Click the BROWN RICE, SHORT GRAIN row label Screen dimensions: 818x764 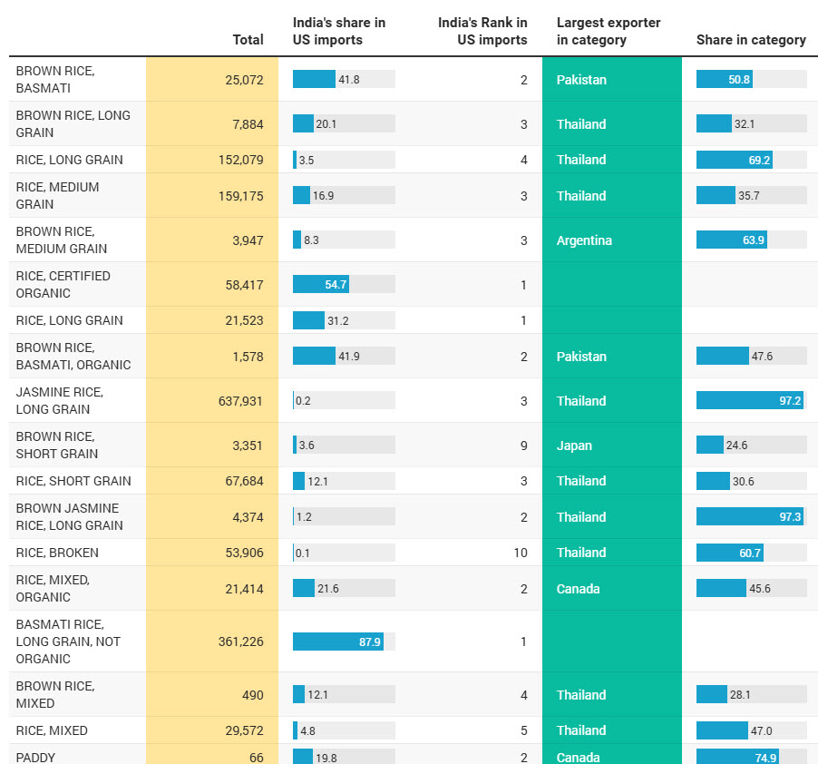point(57,445)
